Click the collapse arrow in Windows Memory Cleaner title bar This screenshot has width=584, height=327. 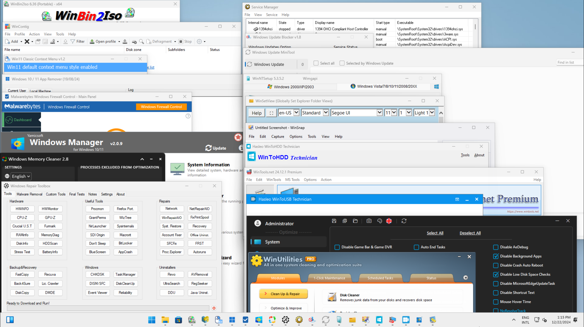pos(142,159)
